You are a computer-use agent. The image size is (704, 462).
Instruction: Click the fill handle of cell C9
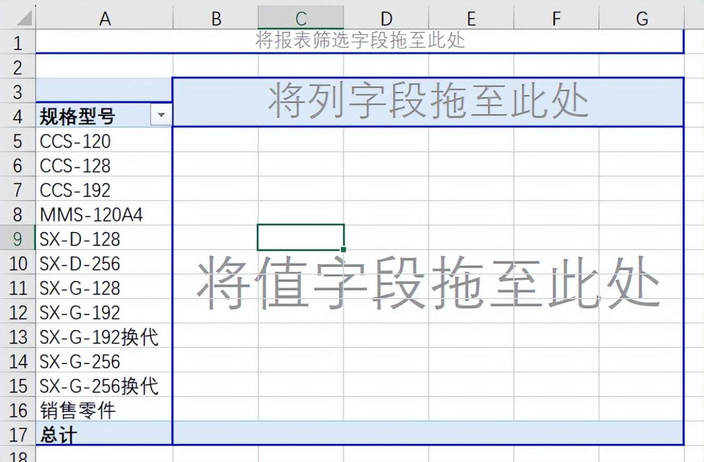[344, 250]
